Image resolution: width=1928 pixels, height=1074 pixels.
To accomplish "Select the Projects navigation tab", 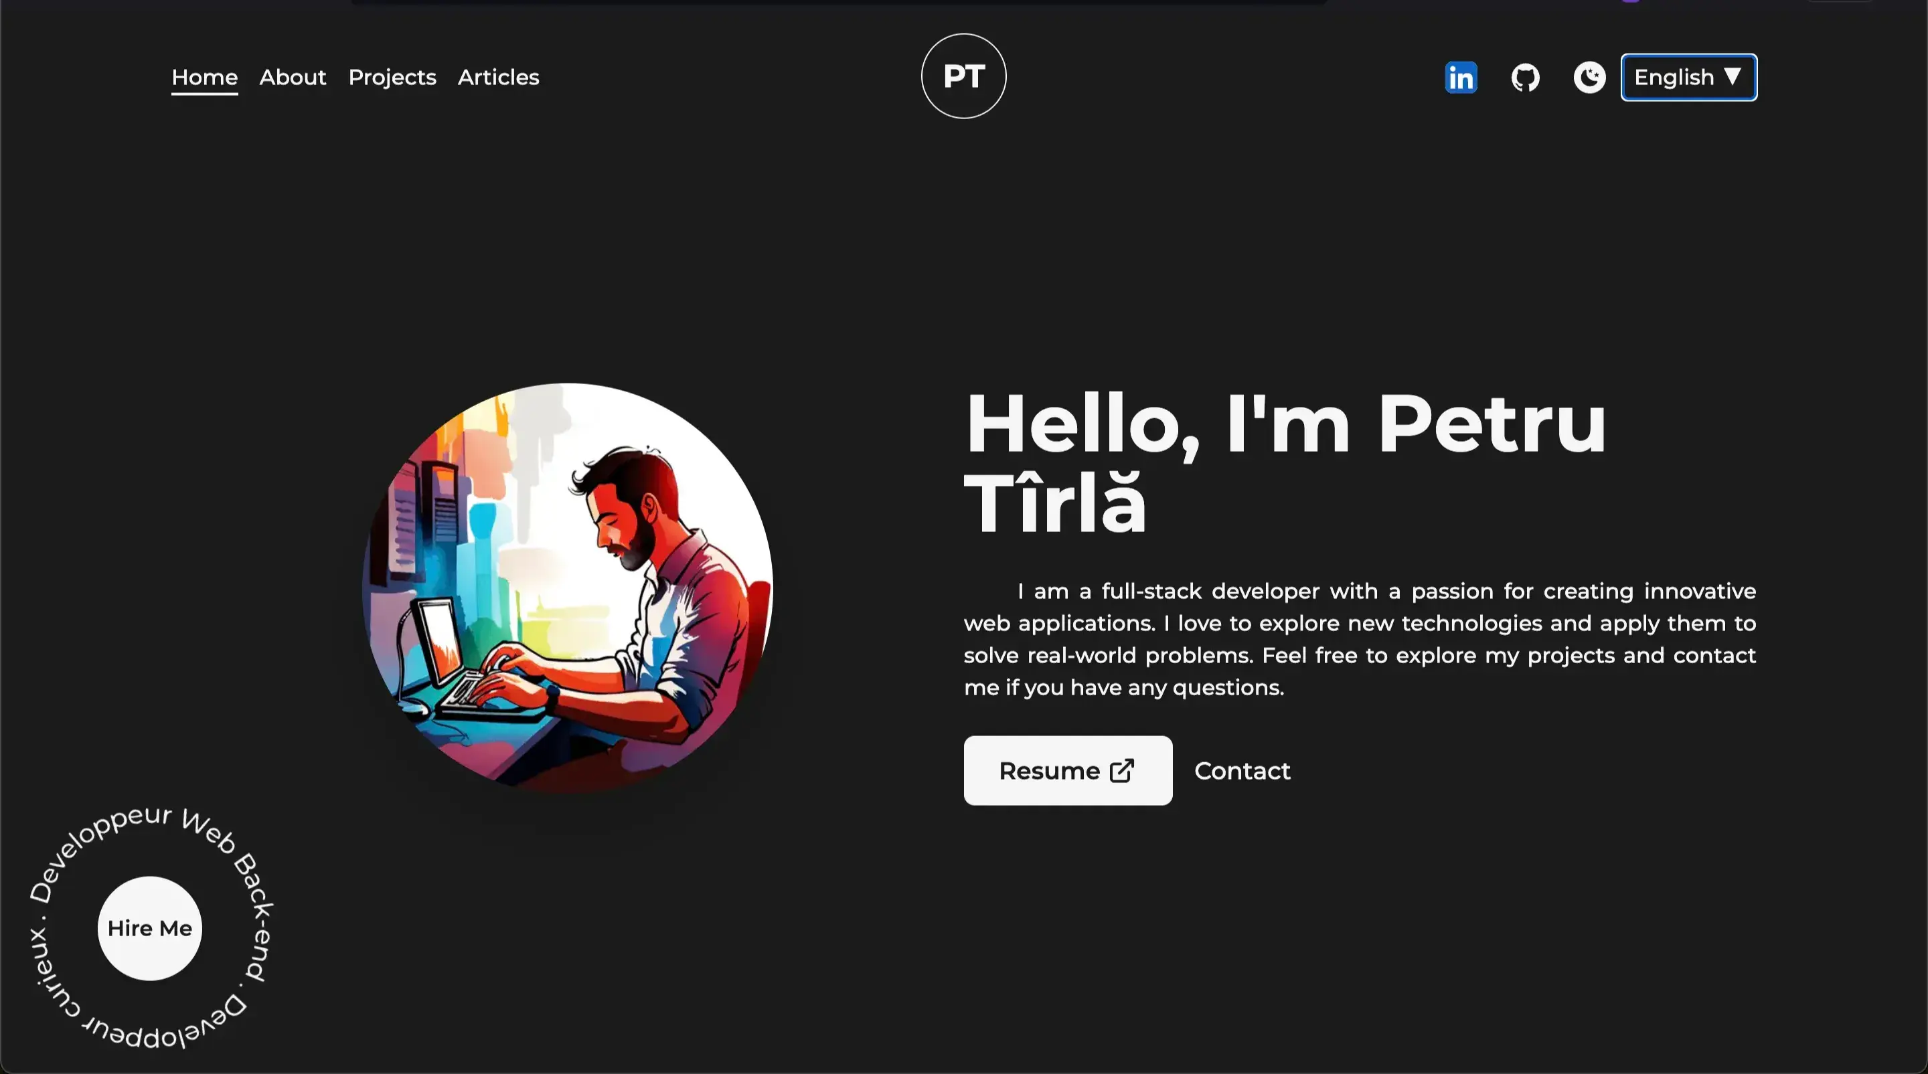I will [392, 77].
